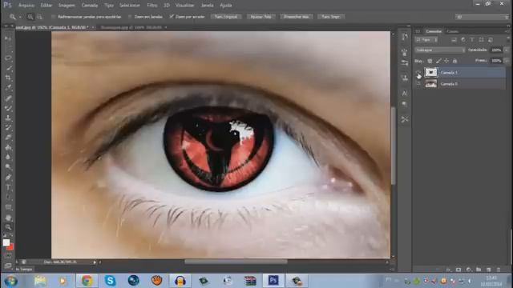Click the vertical canvas scrollbar
513x288 pixels.
(x=394, y=146)
